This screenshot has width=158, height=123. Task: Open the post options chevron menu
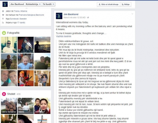click(x=133, y=14)
